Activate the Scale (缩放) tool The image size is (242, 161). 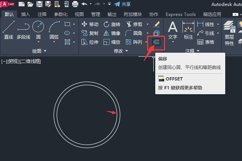pos(112,42)
